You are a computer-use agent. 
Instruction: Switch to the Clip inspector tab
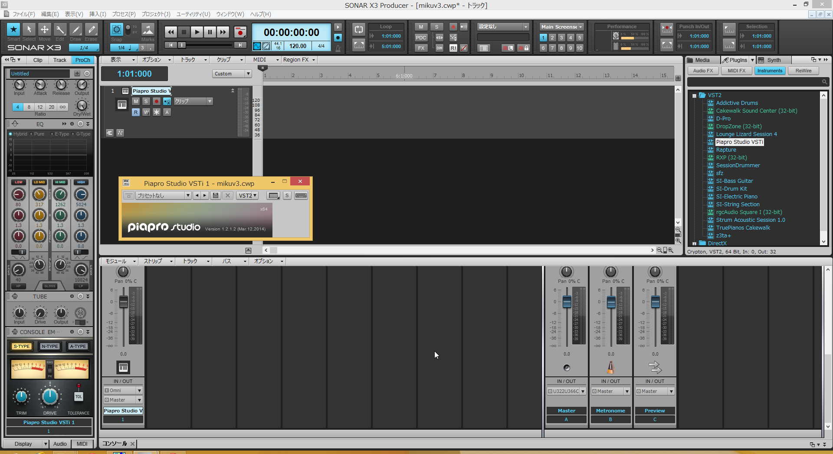tap(38, 60)
